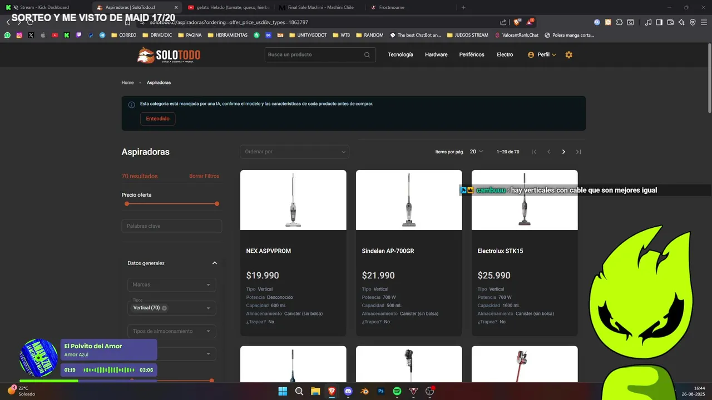Jump to the last results page
The height and width of the screenshot is (400, 712).
click(578, 152)
